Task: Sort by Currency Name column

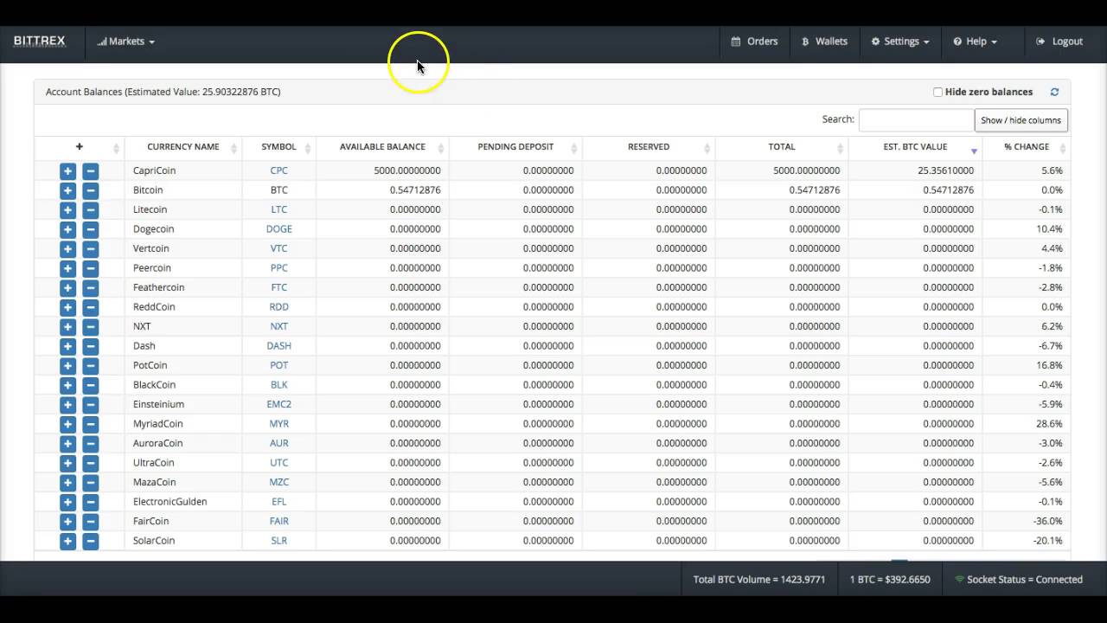Action: (183, 147)
